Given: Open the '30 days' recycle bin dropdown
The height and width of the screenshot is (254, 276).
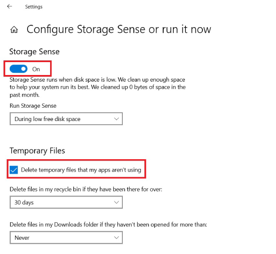Looking at the screenshot, I should click(x=66, y=202).
